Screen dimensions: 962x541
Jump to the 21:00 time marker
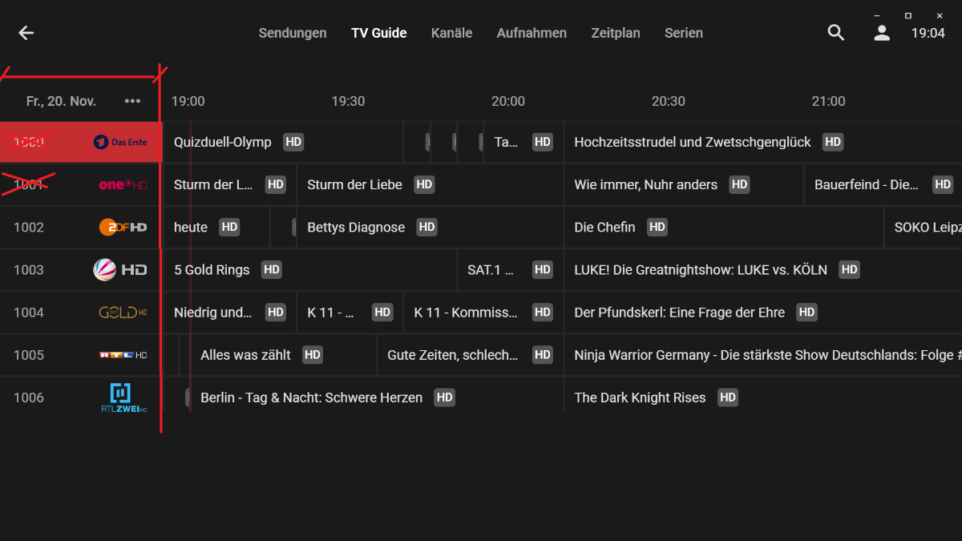tap(828, 101)
